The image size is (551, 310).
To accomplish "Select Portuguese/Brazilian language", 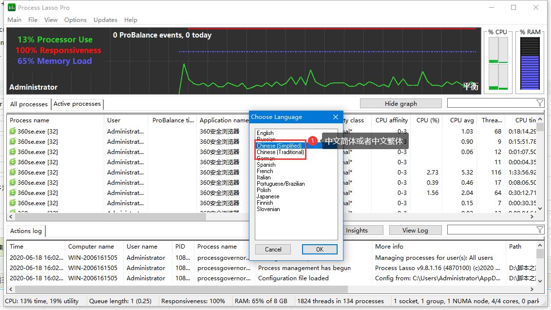I will [x=281, y=183].
